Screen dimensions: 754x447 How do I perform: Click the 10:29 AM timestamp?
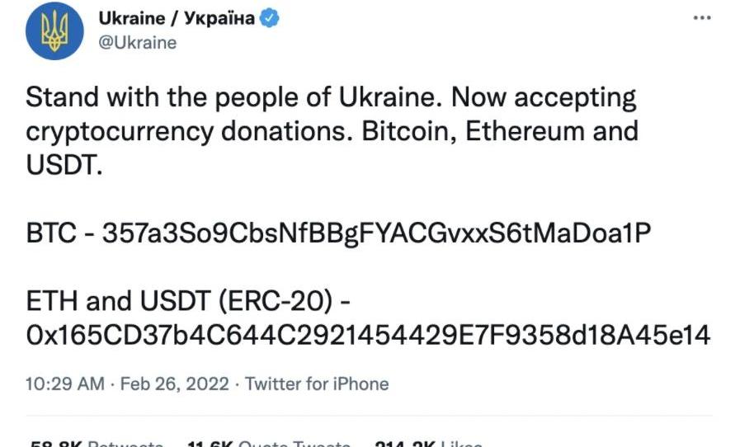pos(65,383)
